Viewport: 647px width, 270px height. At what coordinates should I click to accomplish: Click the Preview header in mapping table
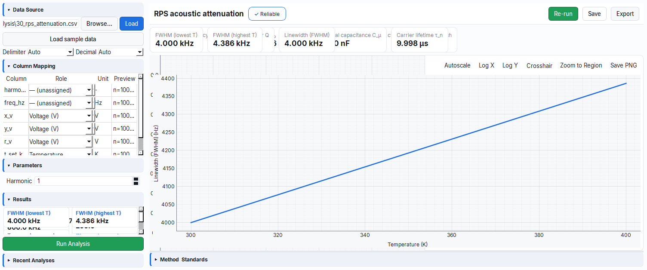pyautogui.click(x=124, y=79)
